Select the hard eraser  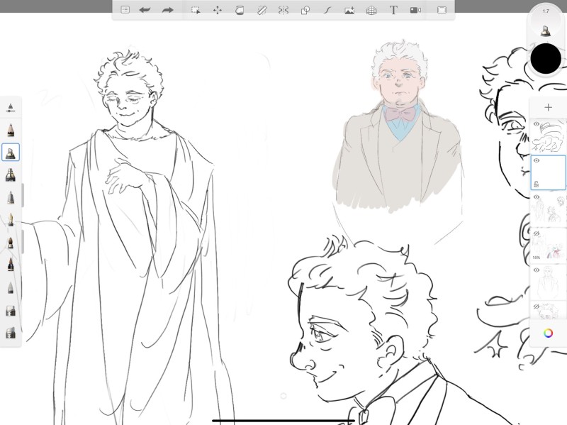pyautogui.click(x=11, y=311)
